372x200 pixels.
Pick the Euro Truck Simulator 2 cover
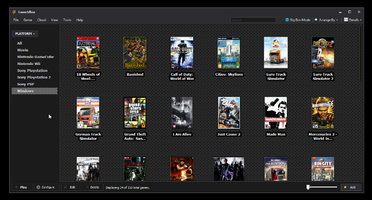pos(323,52)
